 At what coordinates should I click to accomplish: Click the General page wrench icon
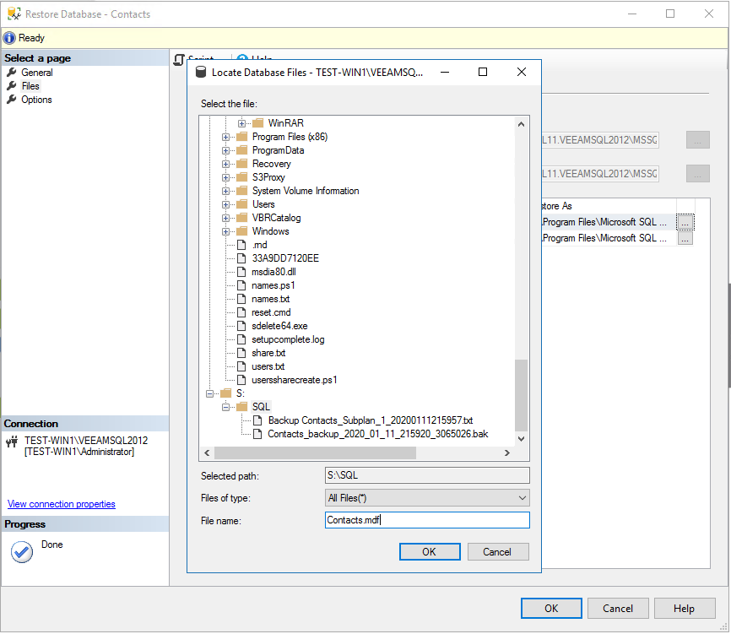click(x=12, y=73)
